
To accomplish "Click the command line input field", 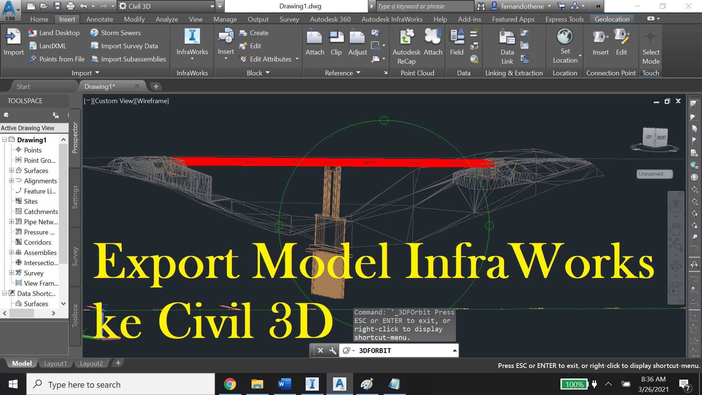I will point(399,350).
